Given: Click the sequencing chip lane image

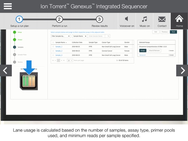Looking at the screenshot, I should (x=29, y=81).
